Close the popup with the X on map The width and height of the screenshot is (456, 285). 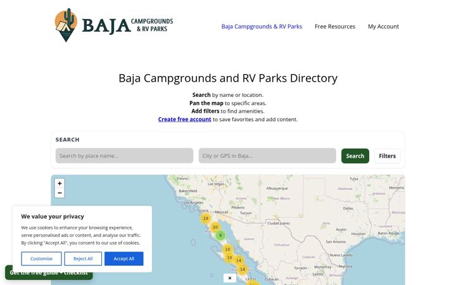(x=230, y=278)
